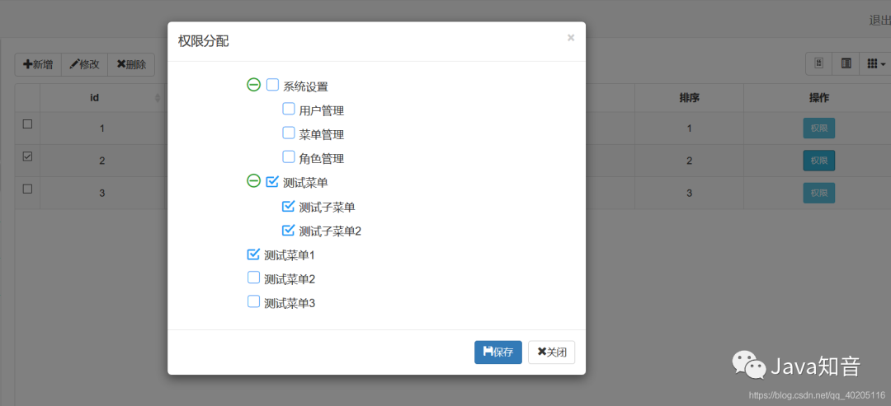The width and height of the screenshot is (891, 406).
Task: Uncheck the 测试子菜单2 checkbox
Action: point(289,230)
